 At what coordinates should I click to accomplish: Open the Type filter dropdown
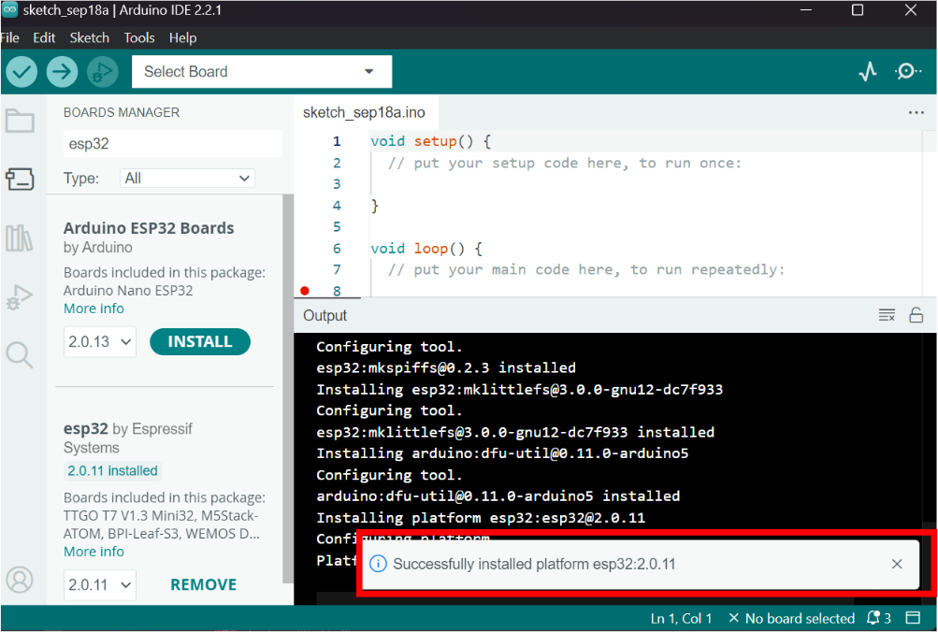pos(187,179)
